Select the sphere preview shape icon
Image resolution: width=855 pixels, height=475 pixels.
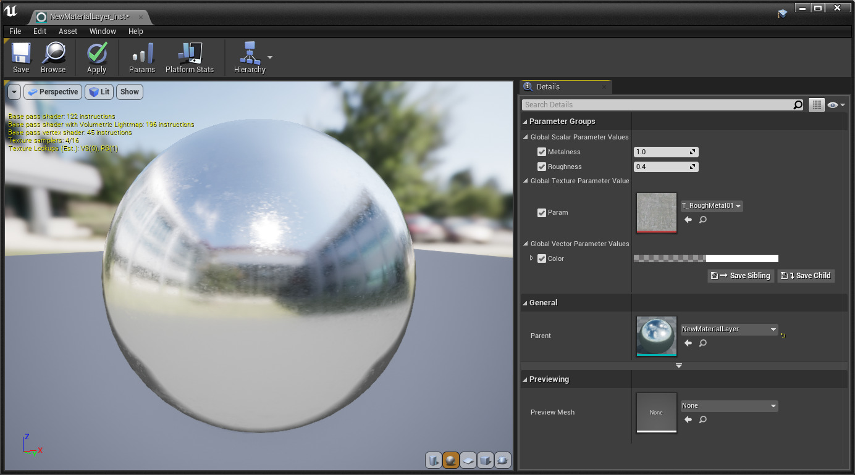click(x=450, y=460)
